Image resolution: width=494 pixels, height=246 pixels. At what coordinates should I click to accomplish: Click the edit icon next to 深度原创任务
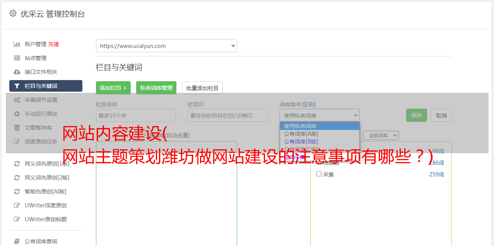[17, 142]
